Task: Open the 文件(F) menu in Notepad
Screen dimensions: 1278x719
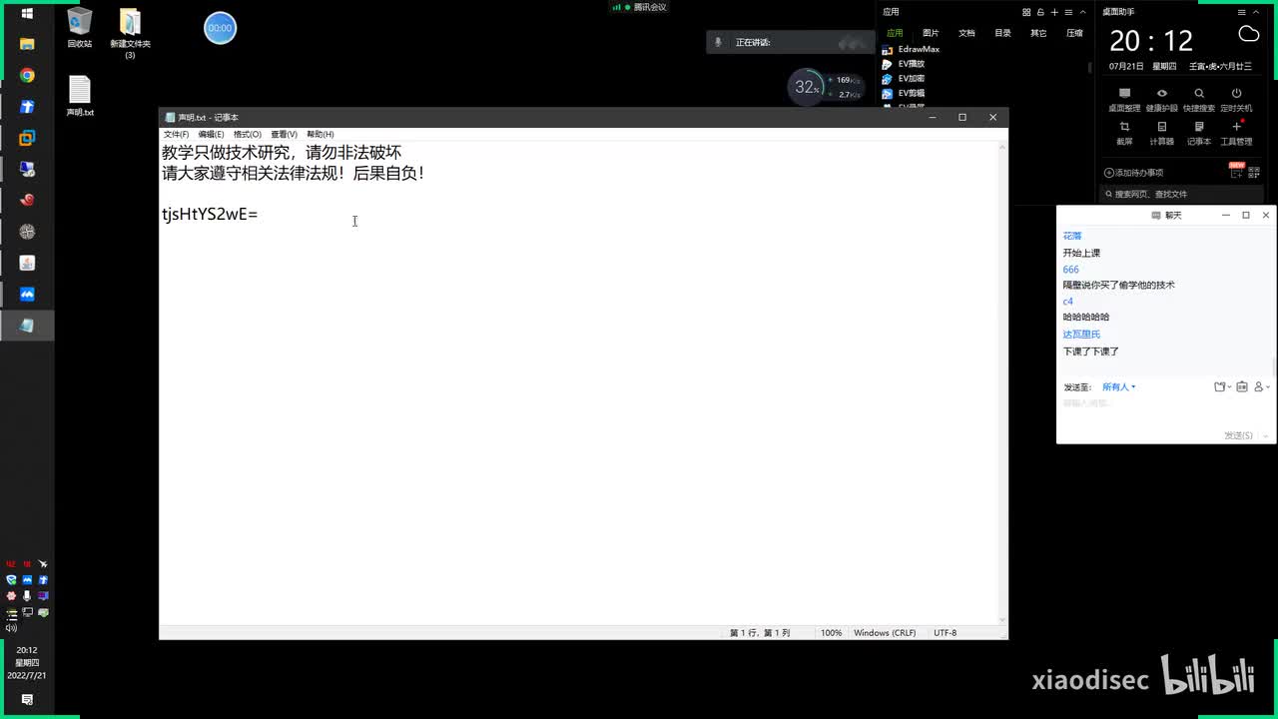Action: point(176,134)
